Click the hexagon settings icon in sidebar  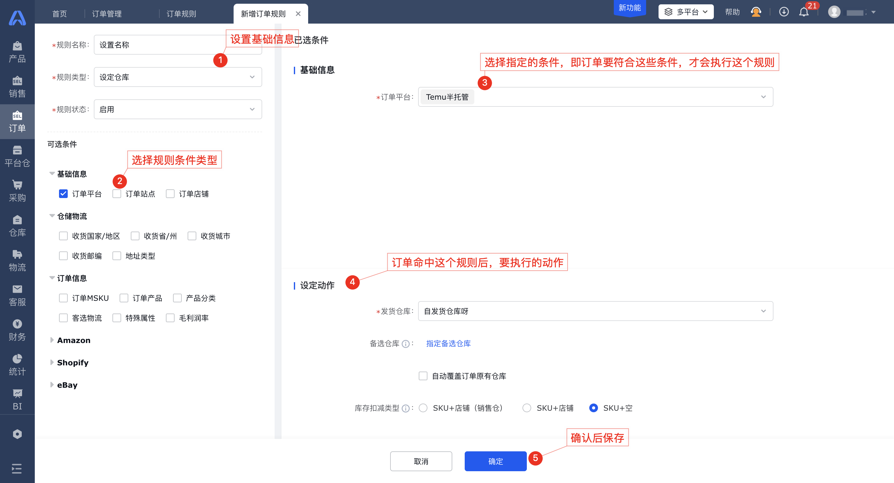click(x=17, y=434)
